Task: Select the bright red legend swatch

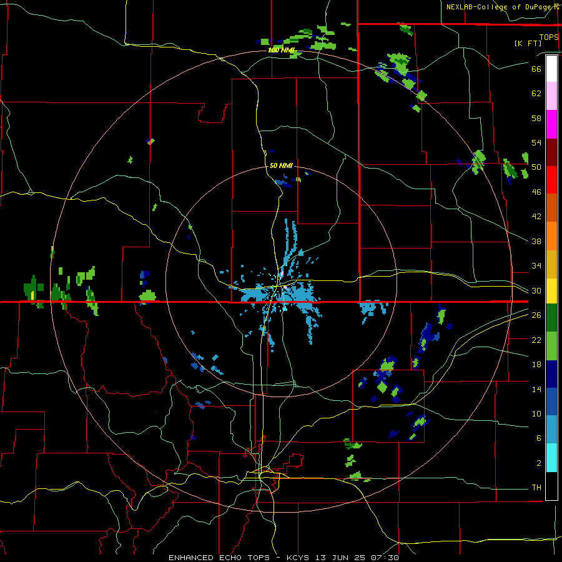Action: coord(551,180)
